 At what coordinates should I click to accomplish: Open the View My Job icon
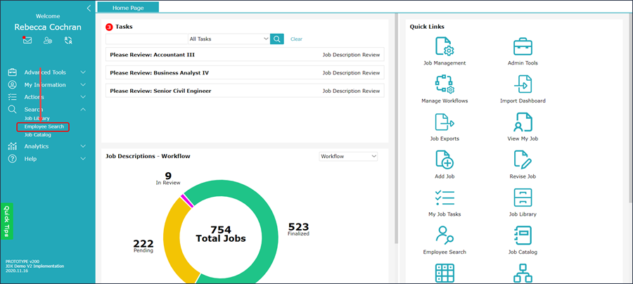(x=522, y=123)
